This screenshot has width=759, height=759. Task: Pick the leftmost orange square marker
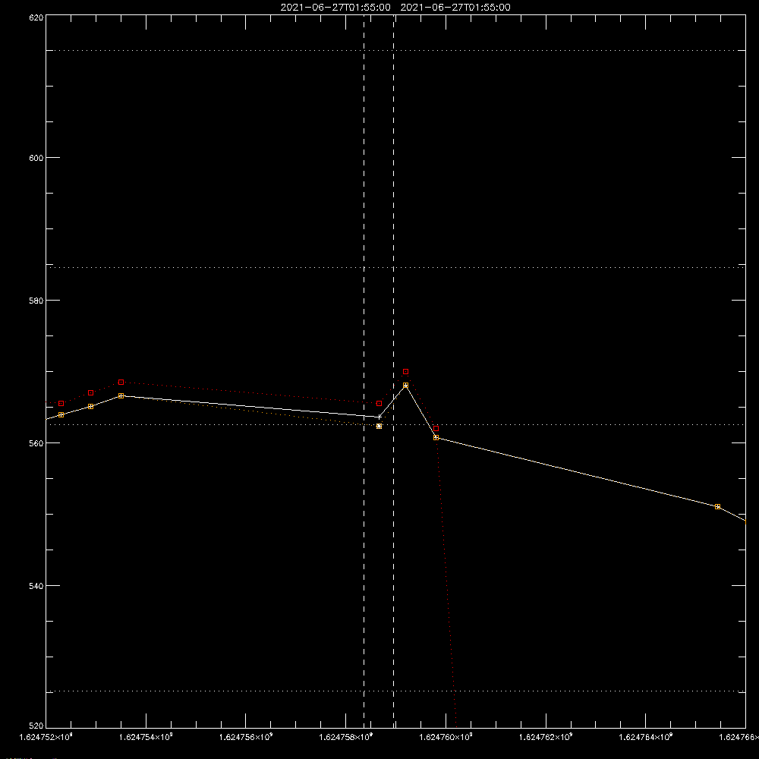[61, 415]
